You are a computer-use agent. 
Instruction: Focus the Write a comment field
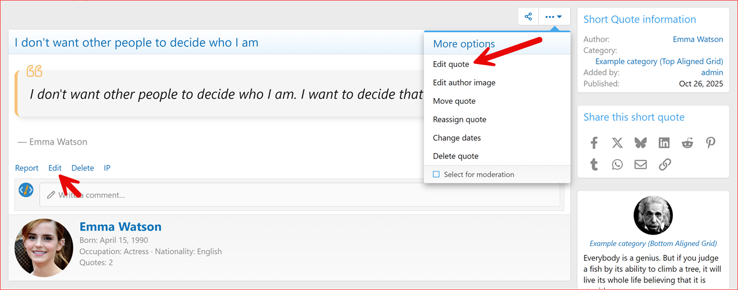tap(299, 195)
